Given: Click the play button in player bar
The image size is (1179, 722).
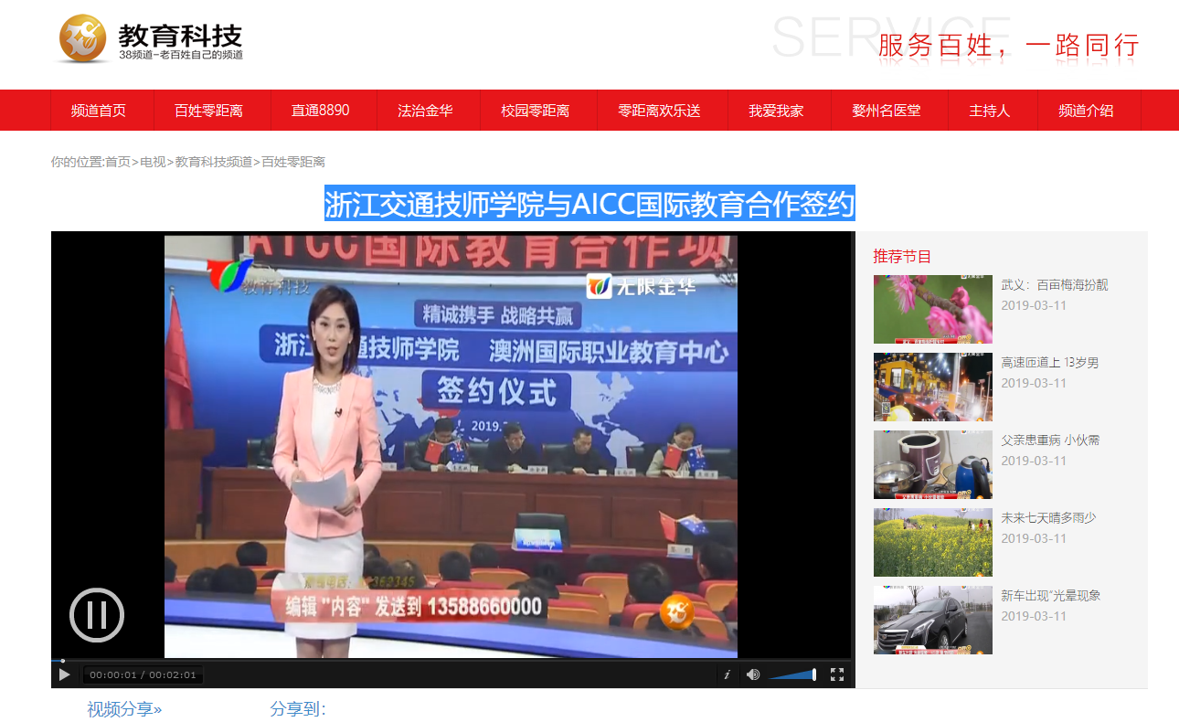Looking at the screenshot, I should [x=64, y=674].
